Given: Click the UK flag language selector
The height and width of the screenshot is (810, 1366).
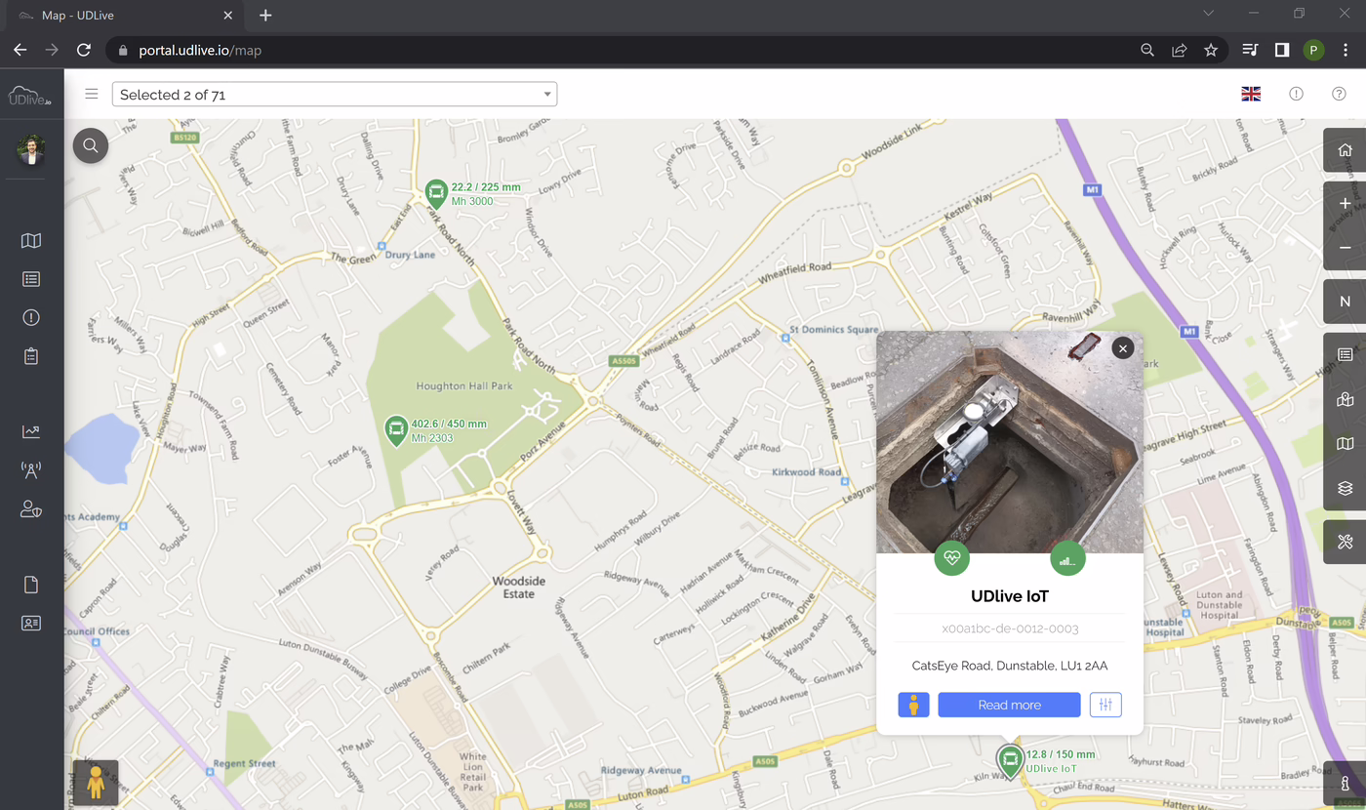Looking at the screenshot, I should click(1250, 95).
